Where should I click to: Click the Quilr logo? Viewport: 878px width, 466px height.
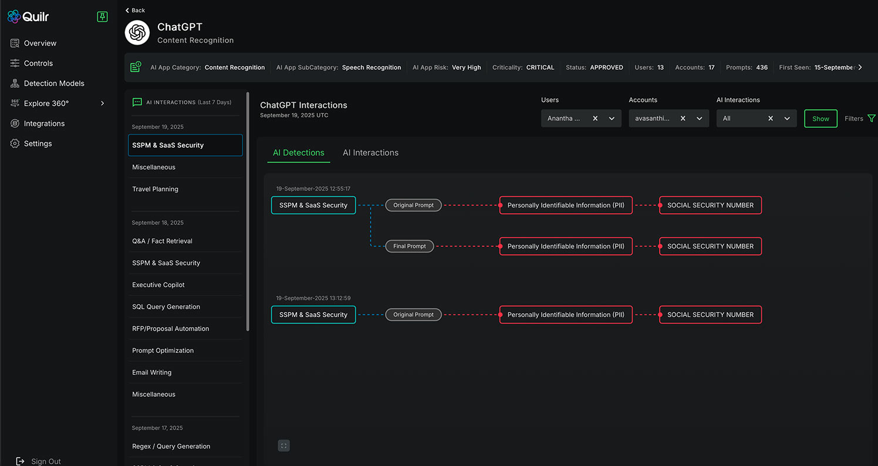click(x=28, y=16)
